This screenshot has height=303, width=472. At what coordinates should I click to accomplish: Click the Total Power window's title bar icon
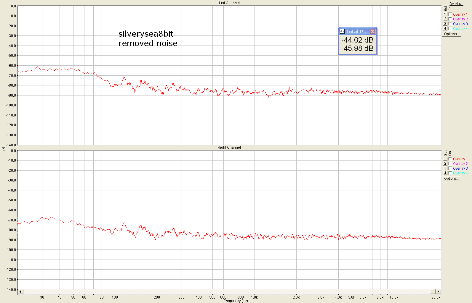click(x=342, y=31)
